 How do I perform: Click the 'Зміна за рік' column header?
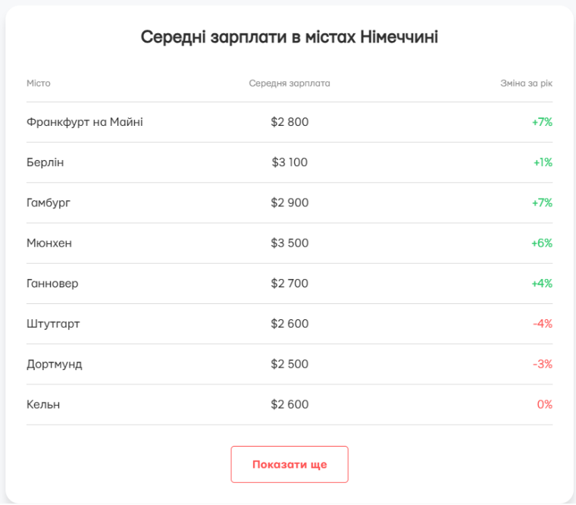pyautogui.click(x=526, y=83)
